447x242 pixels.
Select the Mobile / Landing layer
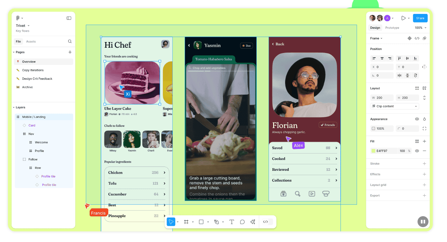(44, 117)
